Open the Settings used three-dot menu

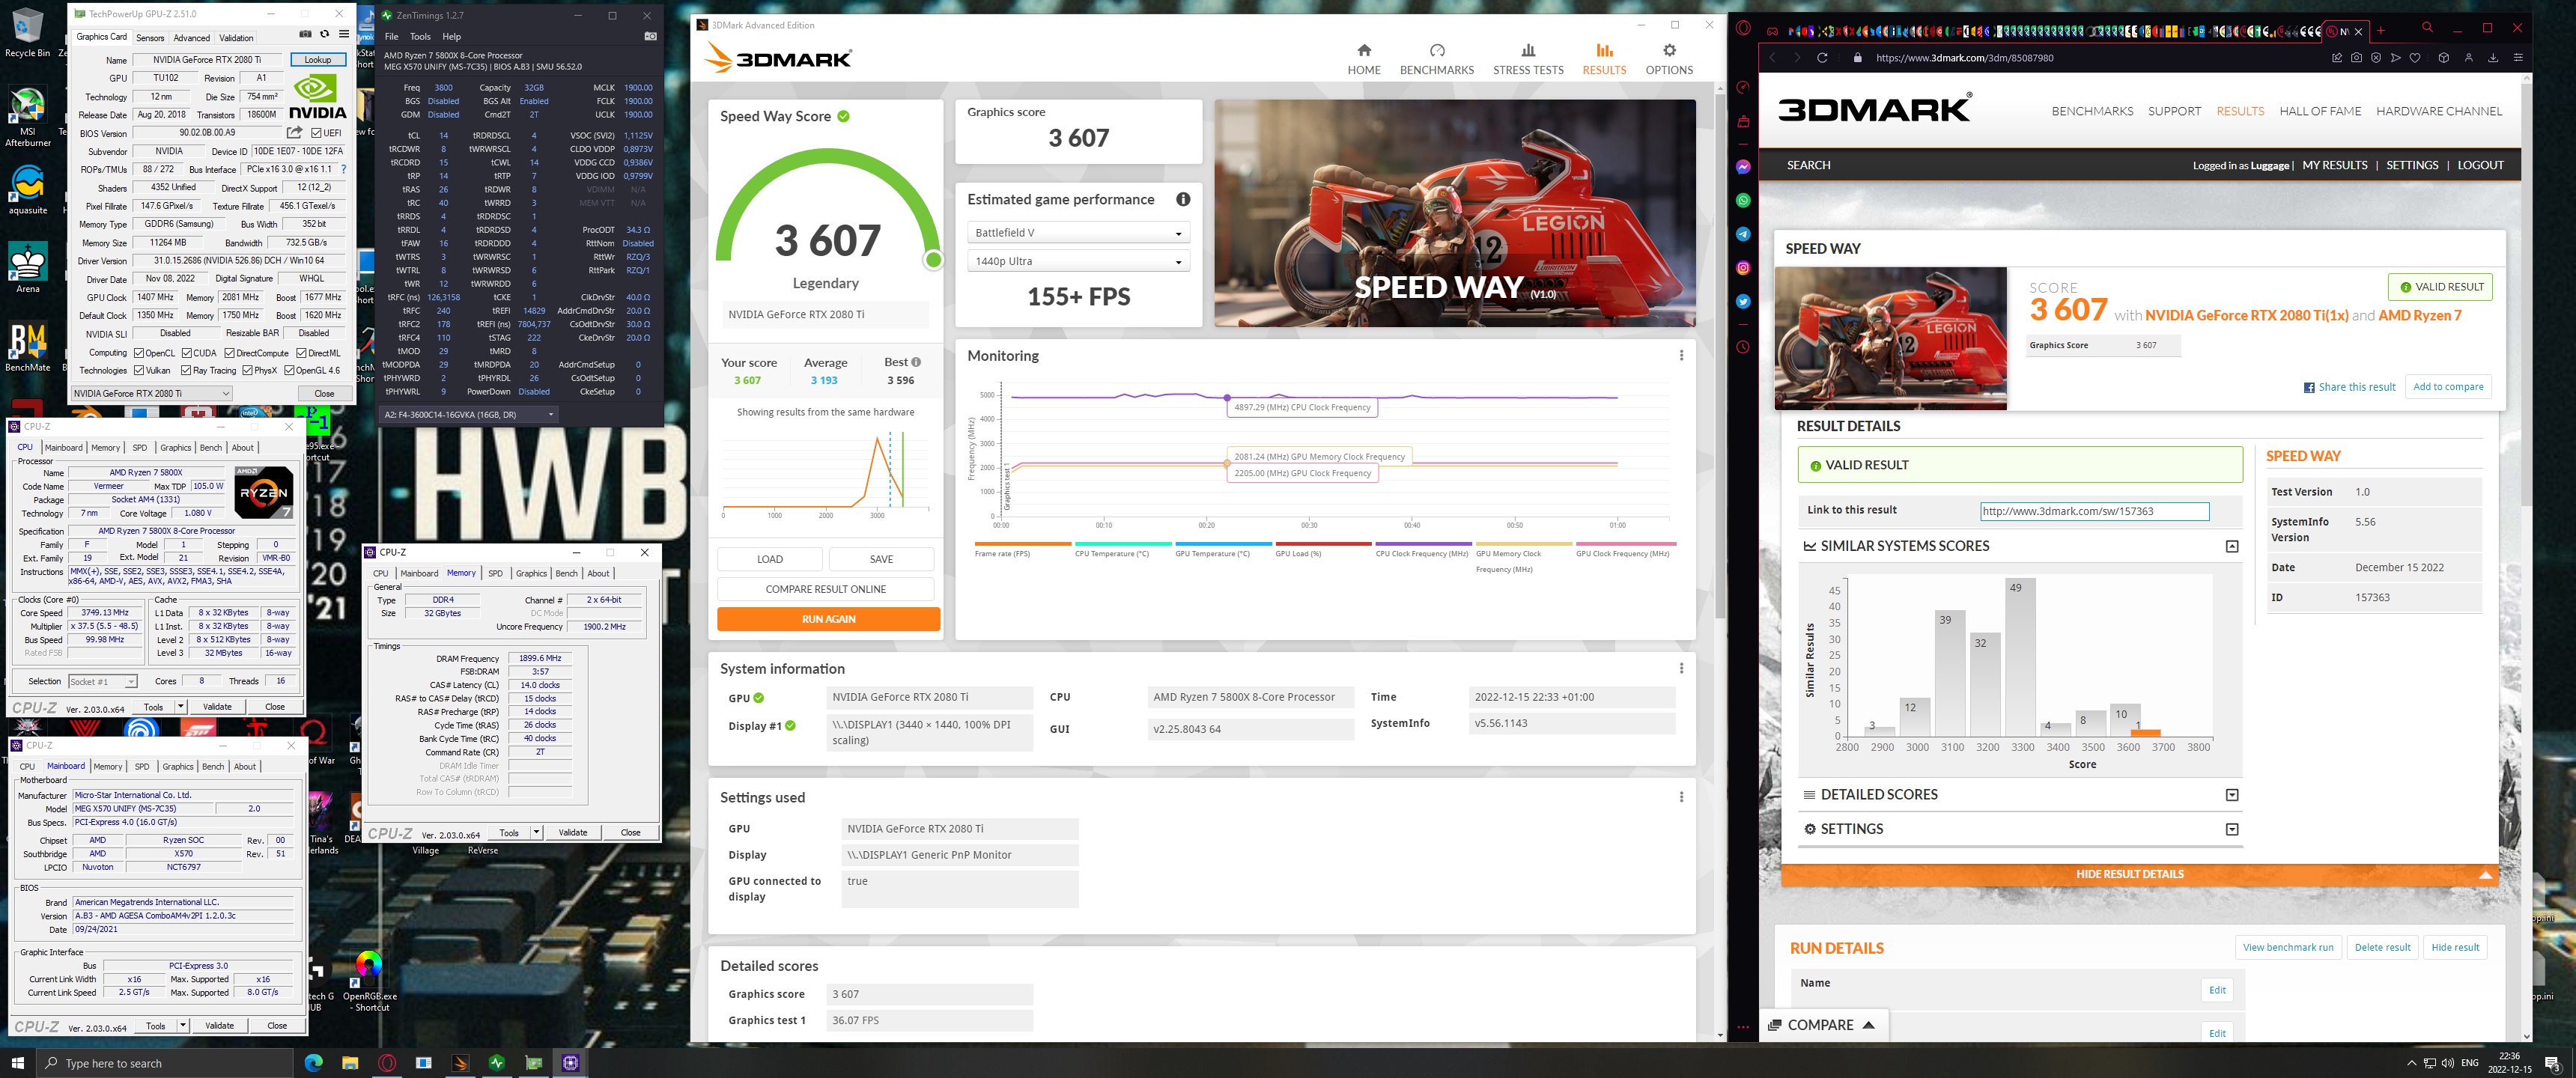(1681, 797)
